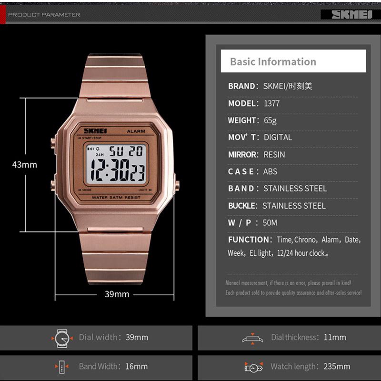Click the alarm bell icon on the LCD
This screenshot has width=381, height=381.
(x=97, y=148)
